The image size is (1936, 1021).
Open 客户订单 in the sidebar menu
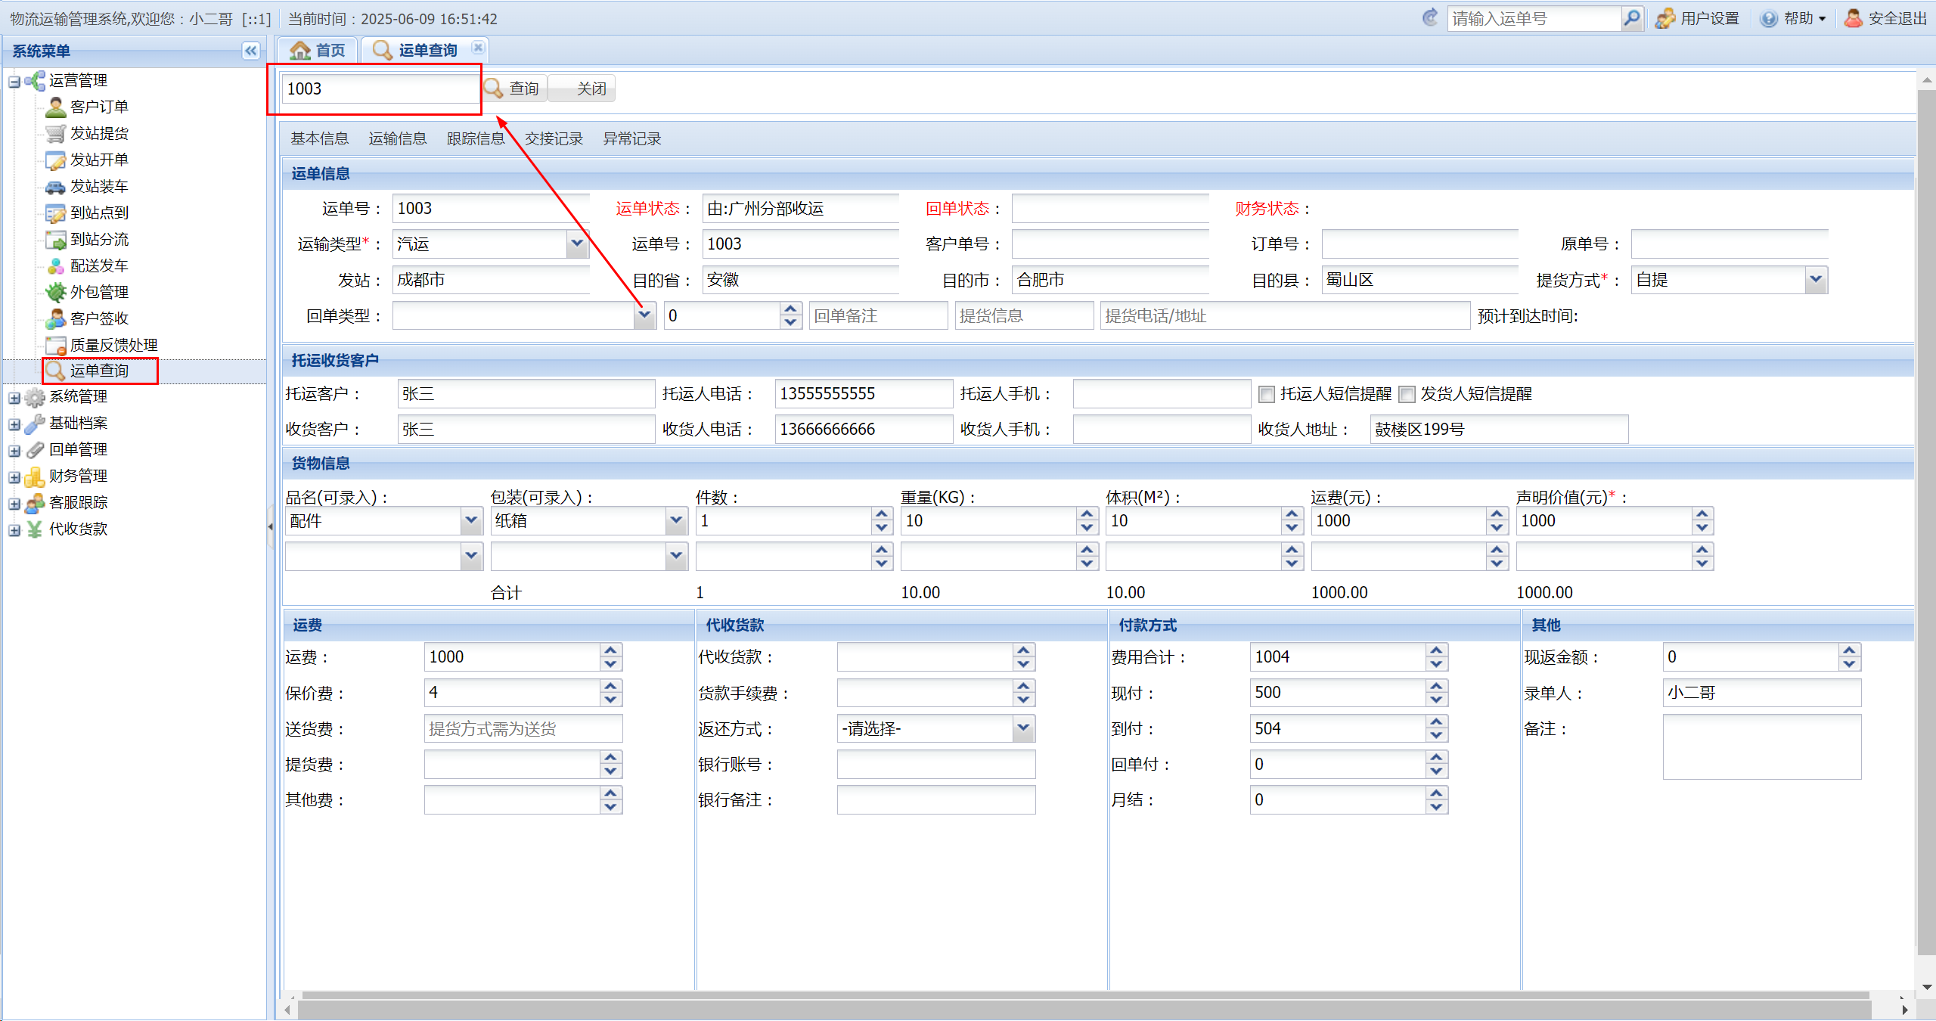[98, 107]
